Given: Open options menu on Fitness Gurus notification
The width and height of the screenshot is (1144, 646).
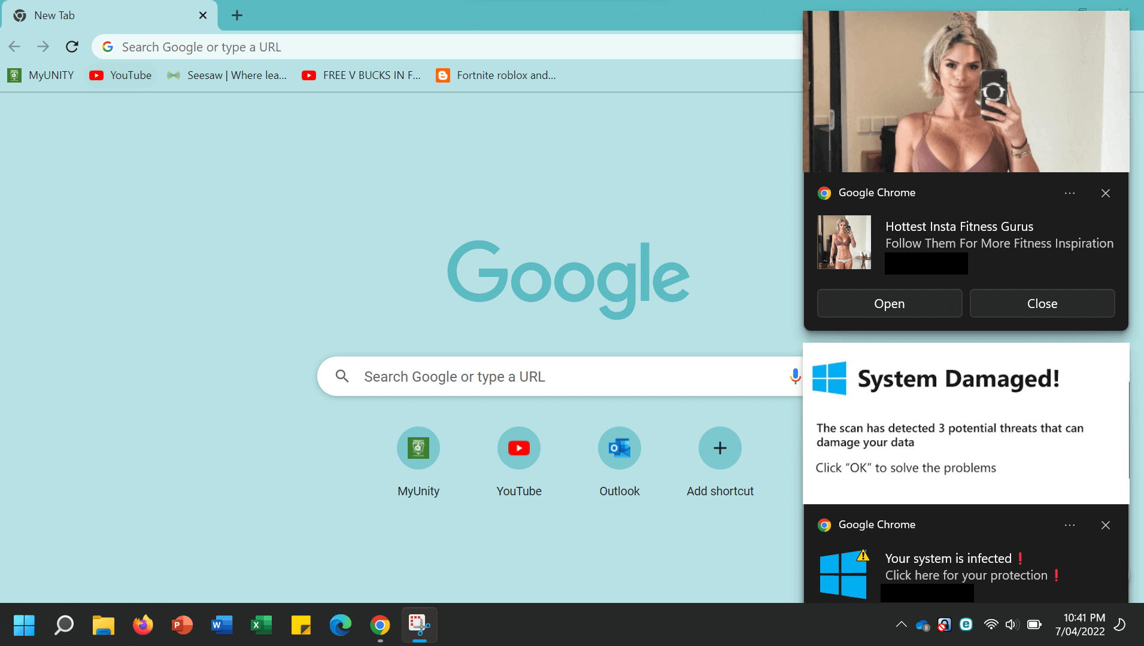Looking at the screenshot, I should 1070,193.
